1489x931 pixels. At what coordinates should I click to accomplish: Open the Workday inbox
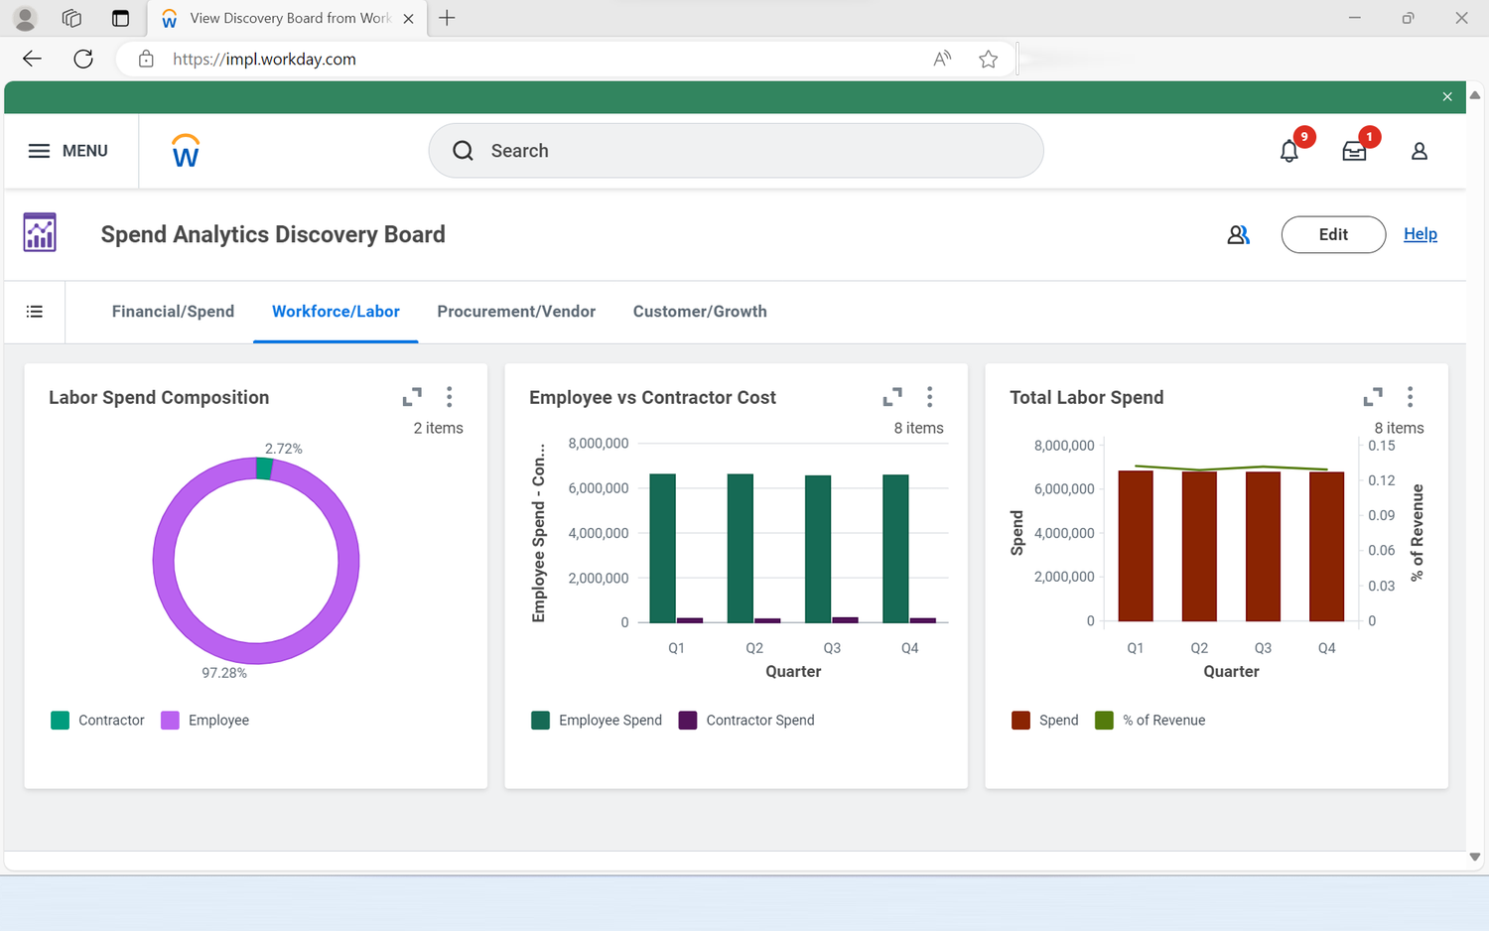(1354, 151)
